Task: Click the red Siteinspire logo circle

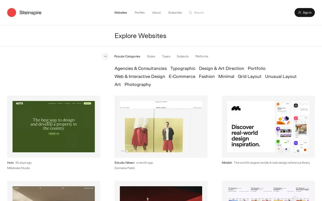Action: tap(12, 12)
